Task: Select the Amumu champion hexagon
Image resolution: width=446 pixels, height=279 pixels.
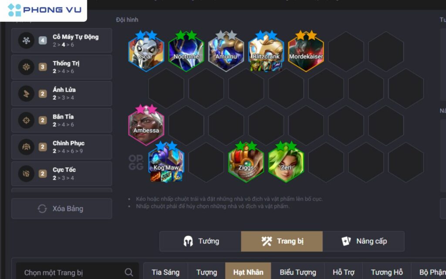Action: coord(226,52)
